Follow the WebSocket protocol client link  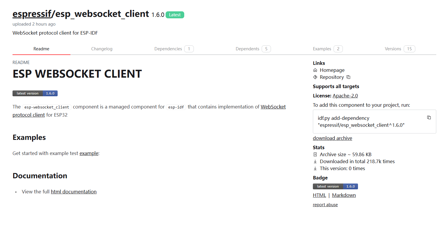click(x=273, y=107)
